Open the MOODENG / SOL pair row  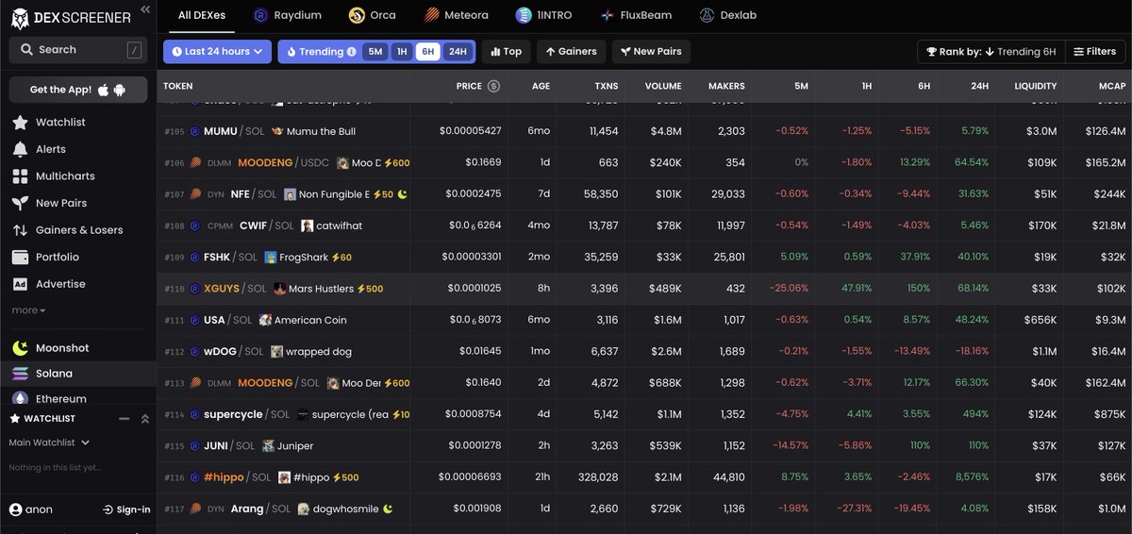[644, 383]
